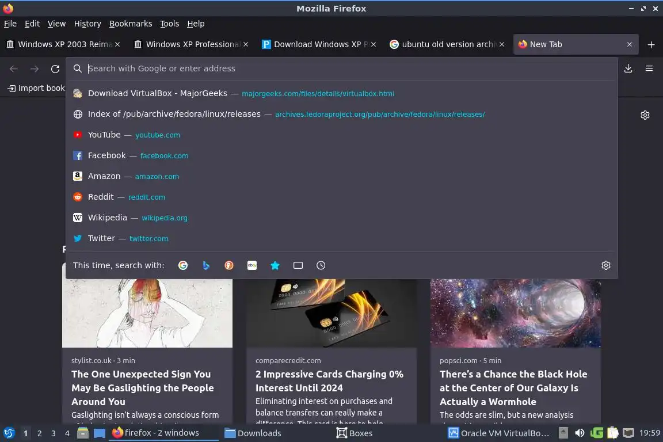Search with DuckDuckGo this time
This screenshot has height=442, width=663.
pyautogui.click(x=228, y=265)
